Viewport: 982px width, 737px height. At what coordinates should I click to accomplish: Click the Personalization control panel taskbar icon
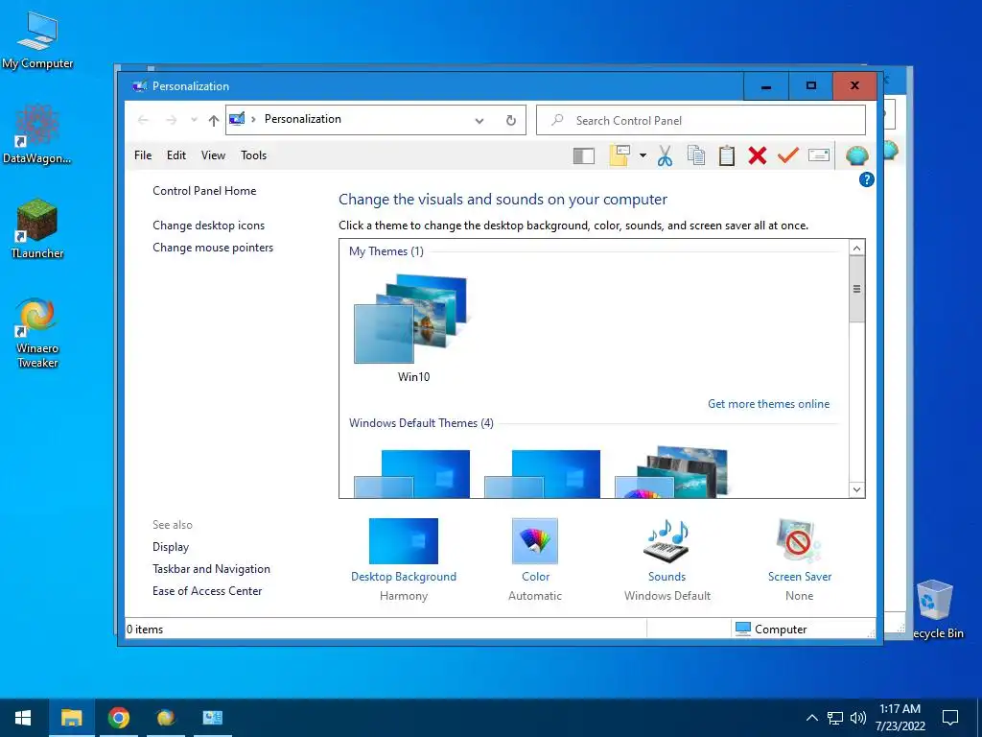pos(212,718)
